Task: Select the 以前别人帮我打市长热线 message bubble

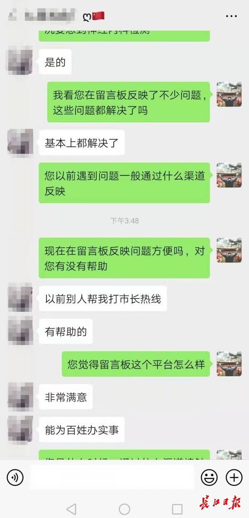Action: [103, 298]
